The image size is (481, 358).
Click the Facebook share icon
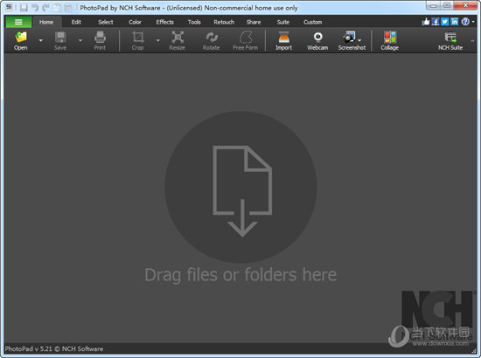click(436, 22)
